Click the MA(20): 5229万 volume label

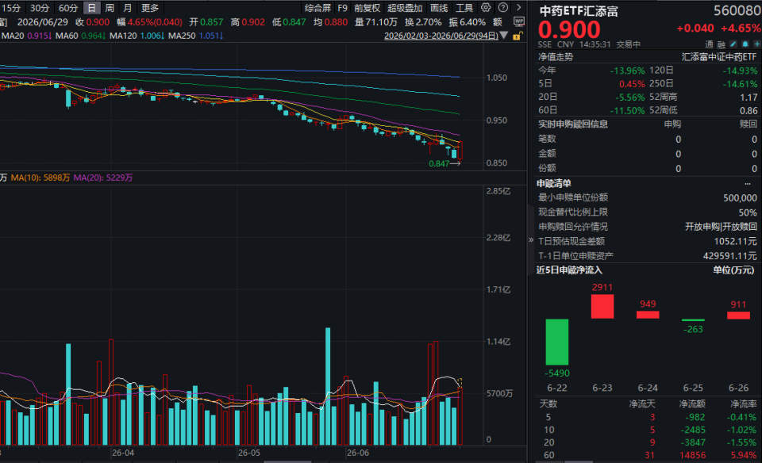click(103, 178)
